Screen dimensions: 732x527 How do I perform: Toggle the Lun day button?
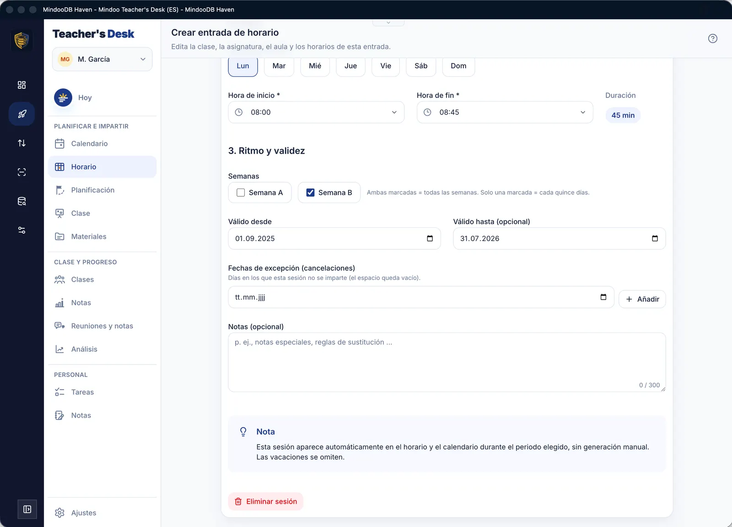point(243,66)
